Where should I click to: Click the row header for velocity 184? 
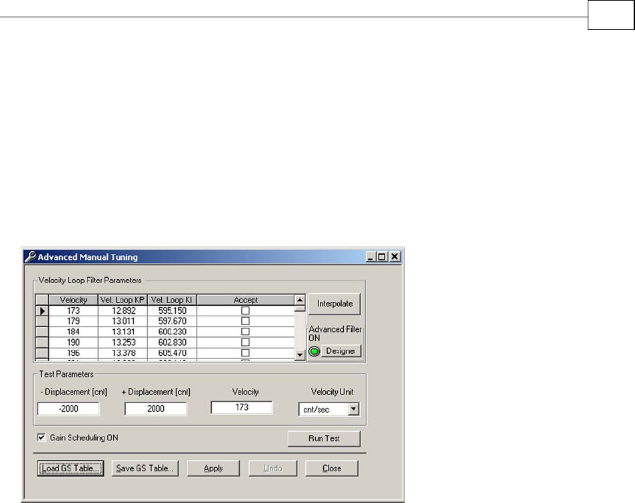(x=42, y=332)
